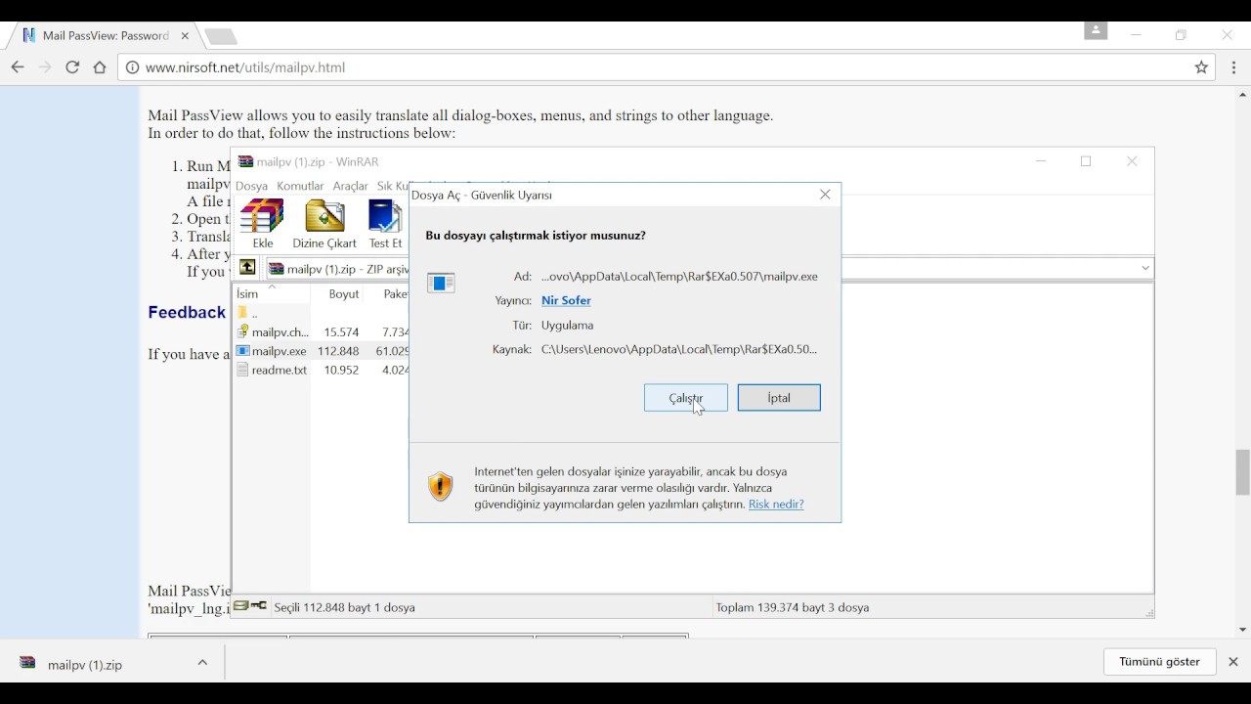The height and width of the screenshot is (704, 1251).
Task: Close the Mail PassView tab
Action: [x=185, y=36]
